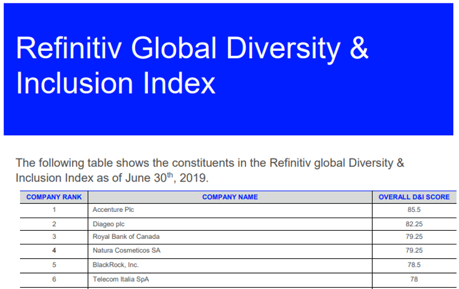Click the Diageo plc company name
Image resolution: width=459 pixels, height=289 pixels.
click(x=108, y=224)
